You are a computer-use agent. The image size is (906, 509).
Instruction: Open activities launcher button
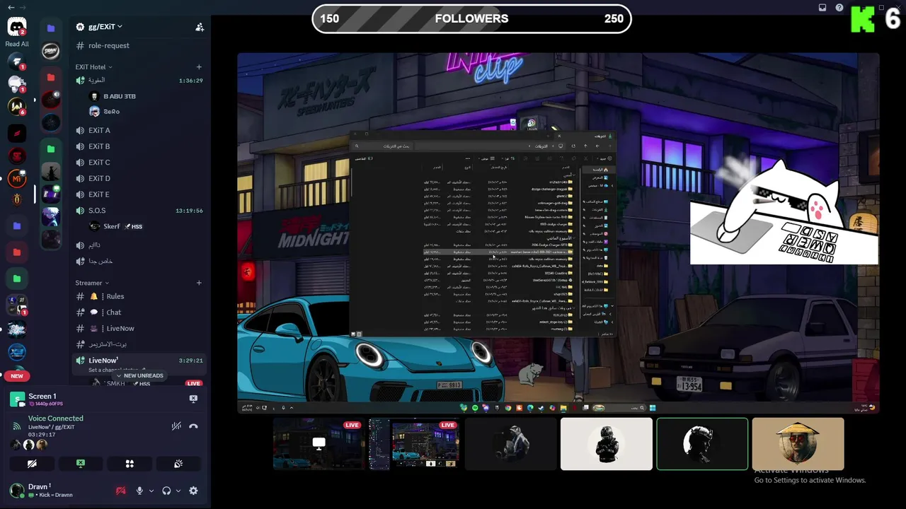tap(130, 464)
